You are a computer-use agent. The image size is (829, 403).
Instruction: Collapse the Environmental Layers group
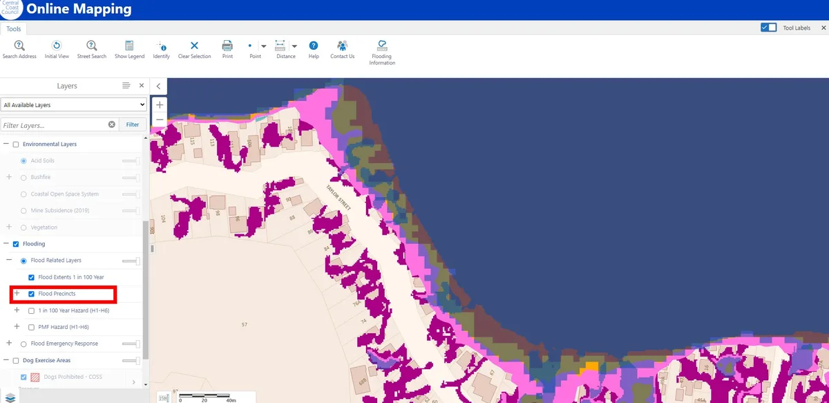tap(7, 144)
